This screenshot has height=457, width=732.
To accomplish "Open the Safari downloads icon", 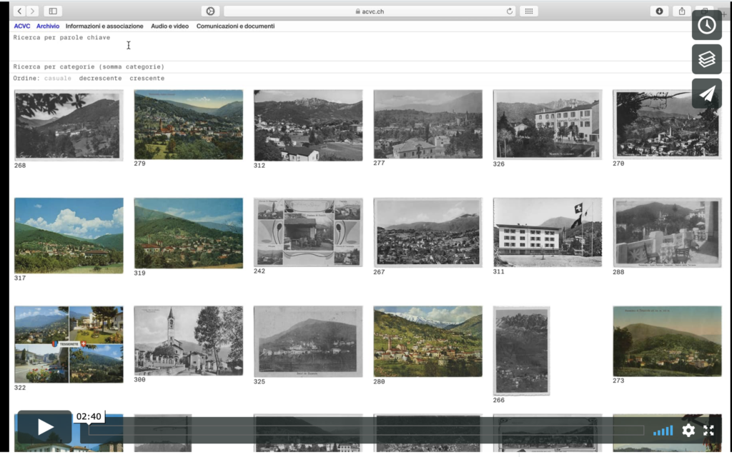I will [658, 11].
